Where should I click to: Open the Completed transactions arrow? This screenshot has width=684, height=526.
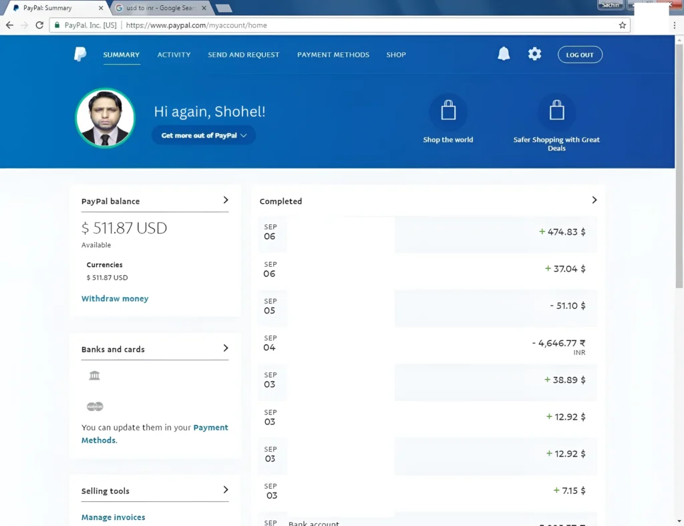coord(594,200)
